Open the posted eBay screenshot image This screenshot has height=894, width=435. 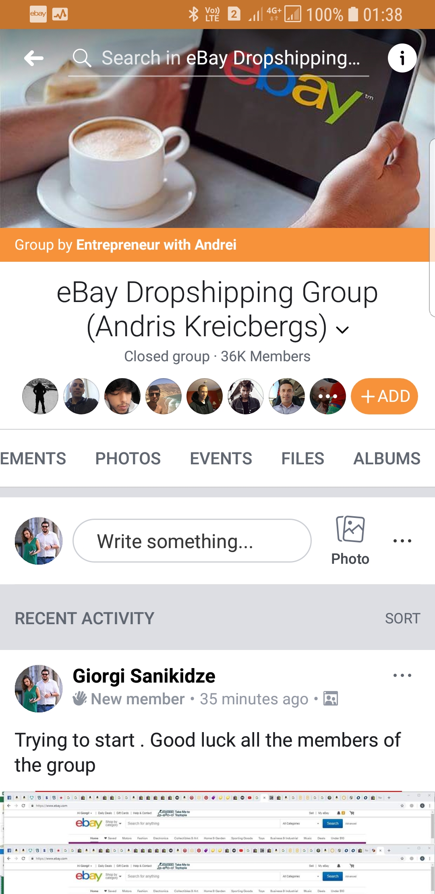click(x=217, y=842)
